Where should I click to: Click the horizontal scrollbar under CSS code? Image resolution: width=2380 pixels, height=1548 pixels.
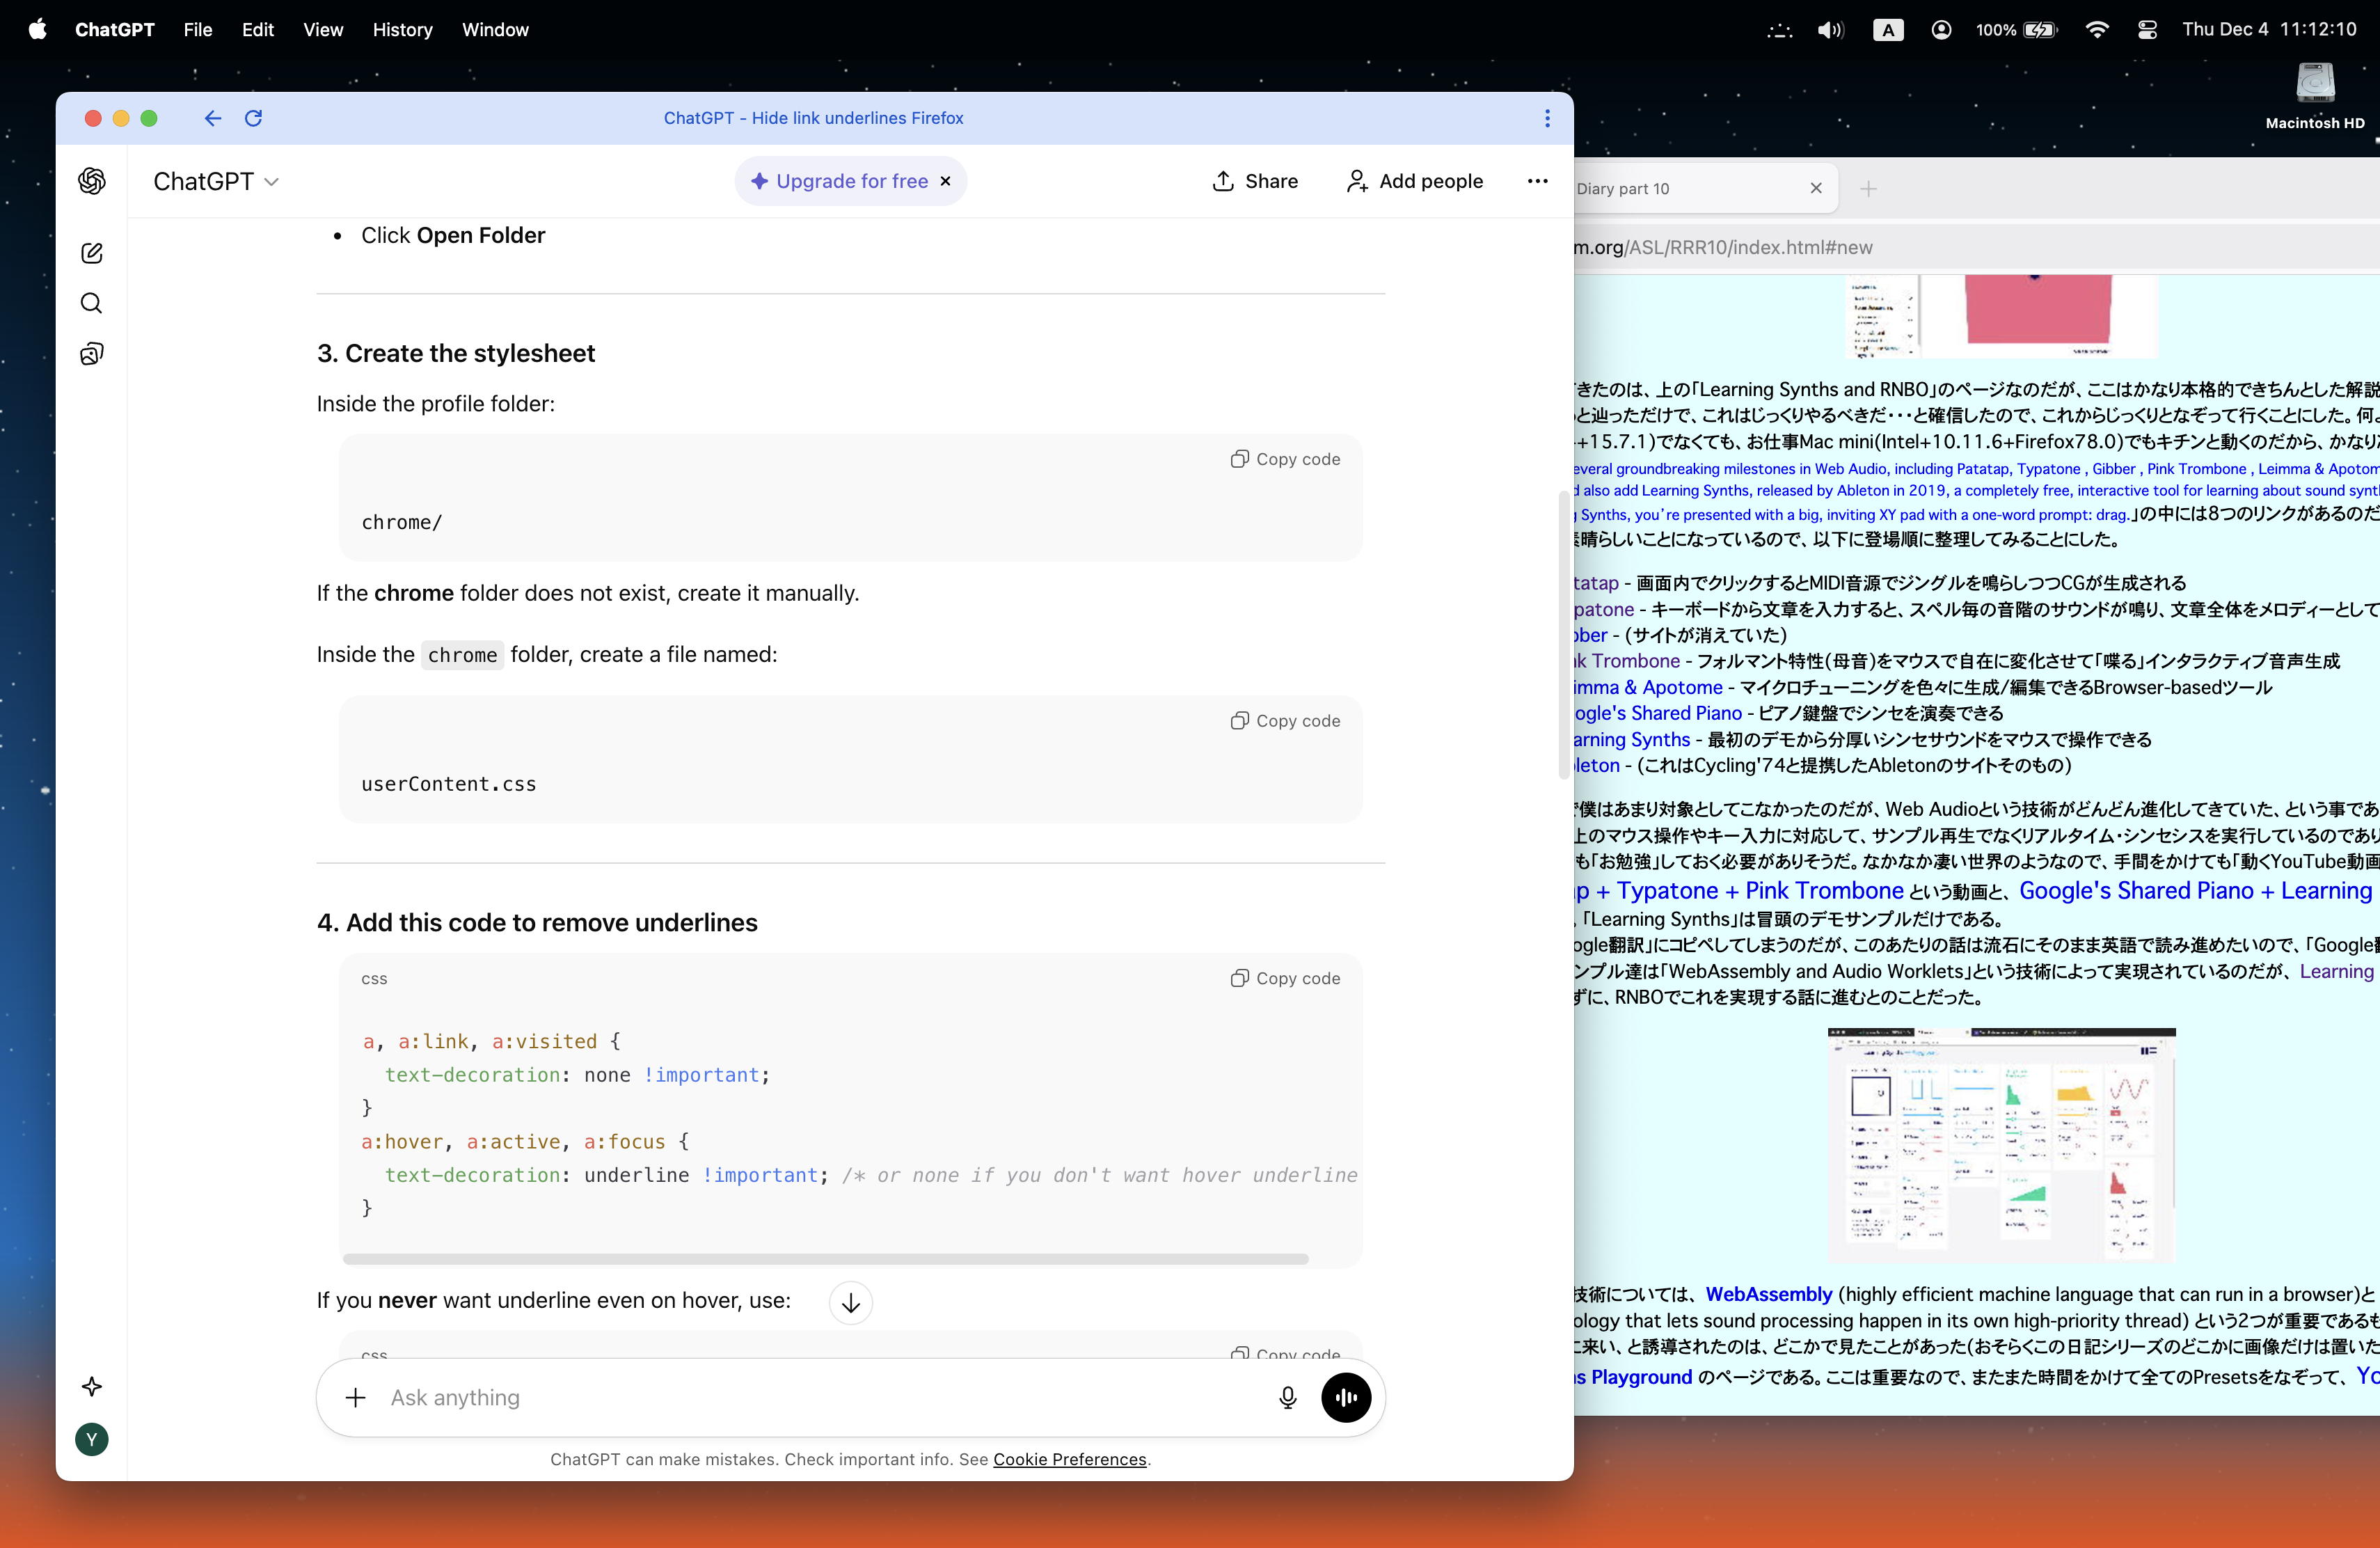(825, 1259)
